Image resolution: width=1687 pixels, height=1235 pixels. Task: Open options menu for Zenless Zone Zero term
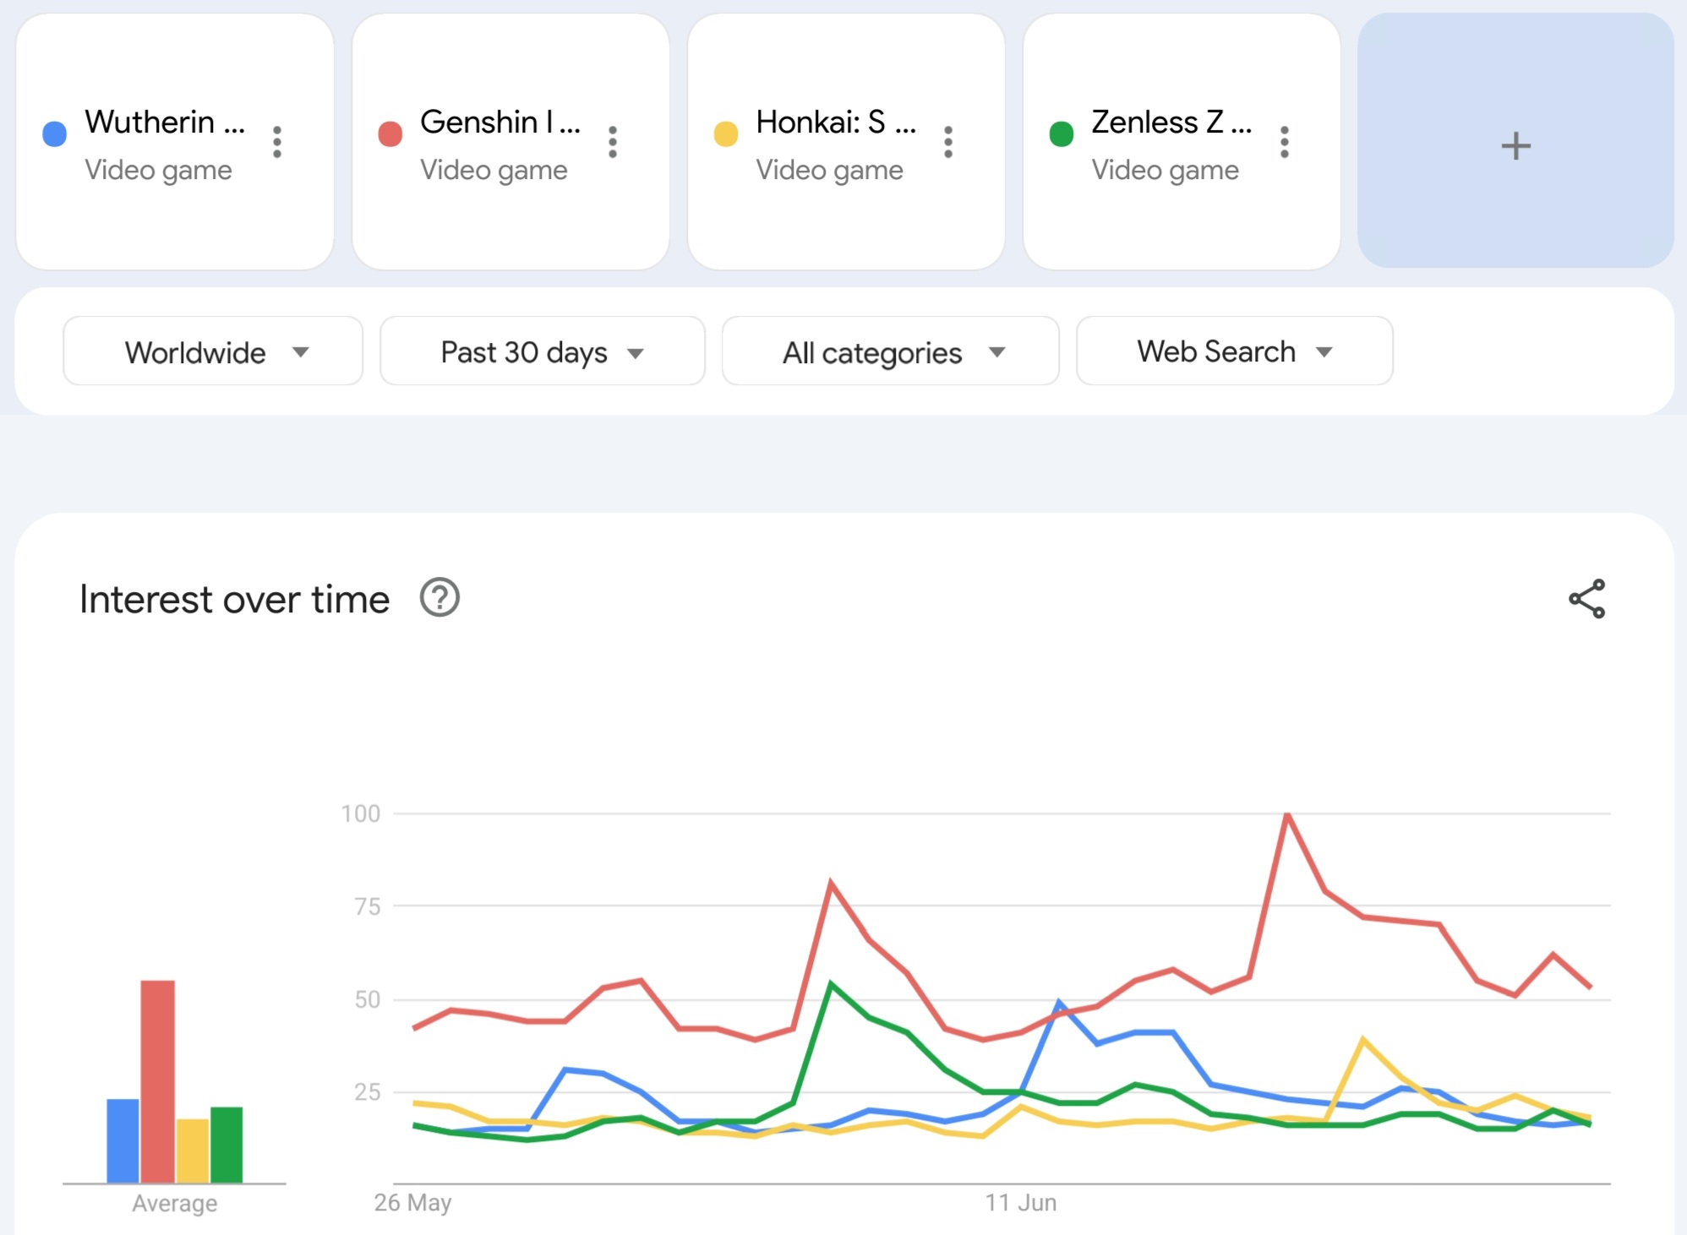1285,142
